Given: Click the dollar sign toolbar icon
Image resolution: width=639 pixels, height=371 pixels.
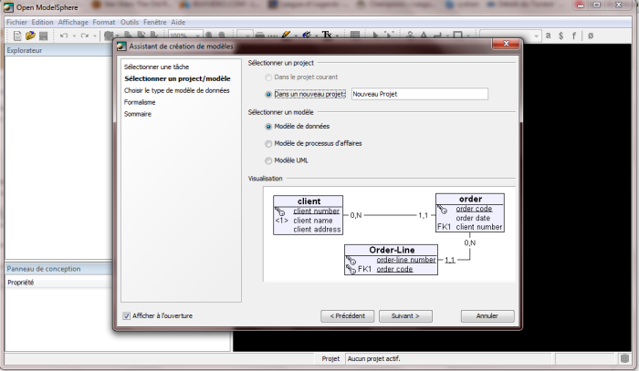Looking at the screenshot, I should click(560, 36).
